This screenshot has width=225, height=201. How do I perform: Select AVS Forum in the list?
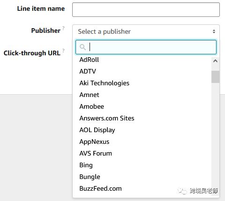pos(142,153)
